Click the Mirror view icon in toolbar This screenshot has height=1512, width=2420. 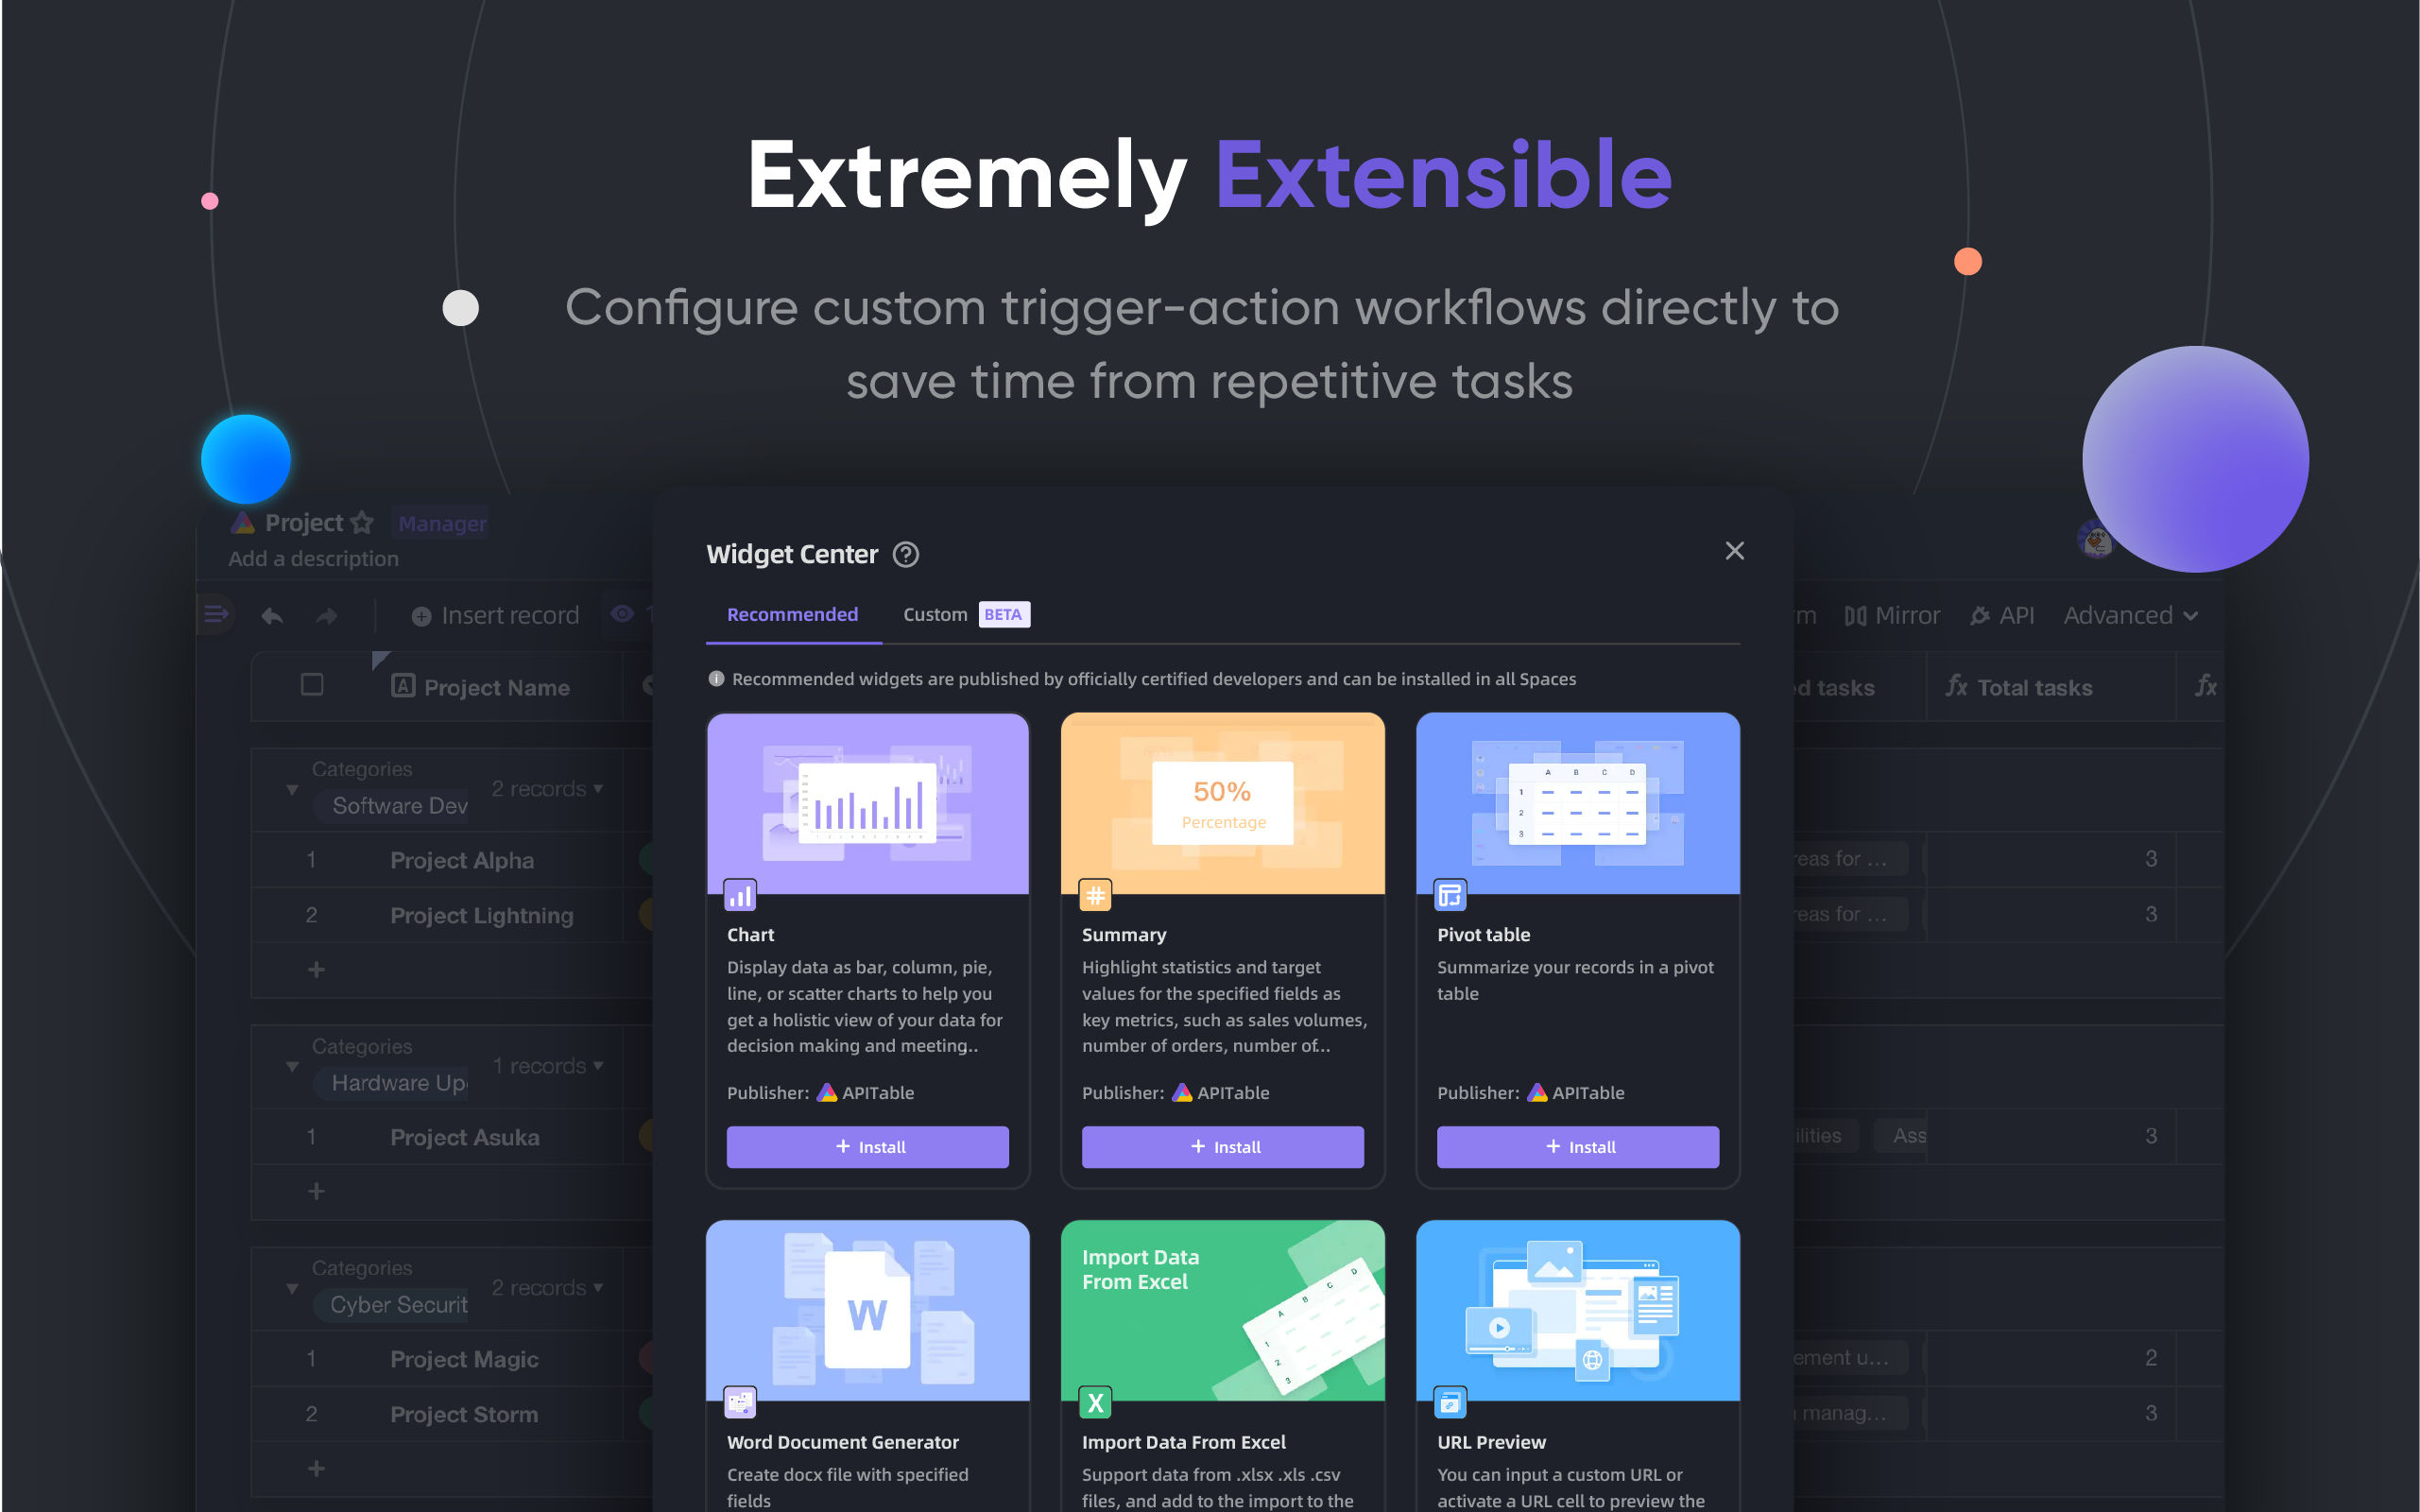point(1856,615)
